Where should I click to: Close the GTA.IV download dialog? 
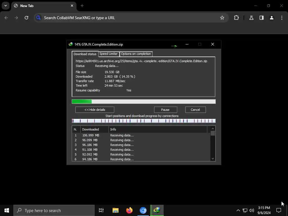click(213, 44)
